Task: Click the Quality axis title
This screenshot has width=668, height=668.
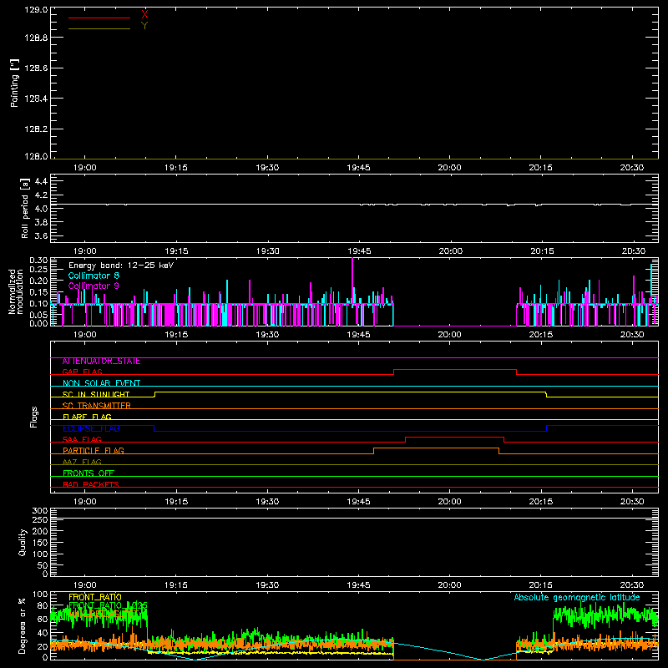Action: [23, 542]
